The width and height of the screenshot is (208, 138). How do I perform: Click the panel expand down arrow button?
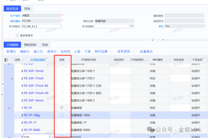(x=163, y=40)
